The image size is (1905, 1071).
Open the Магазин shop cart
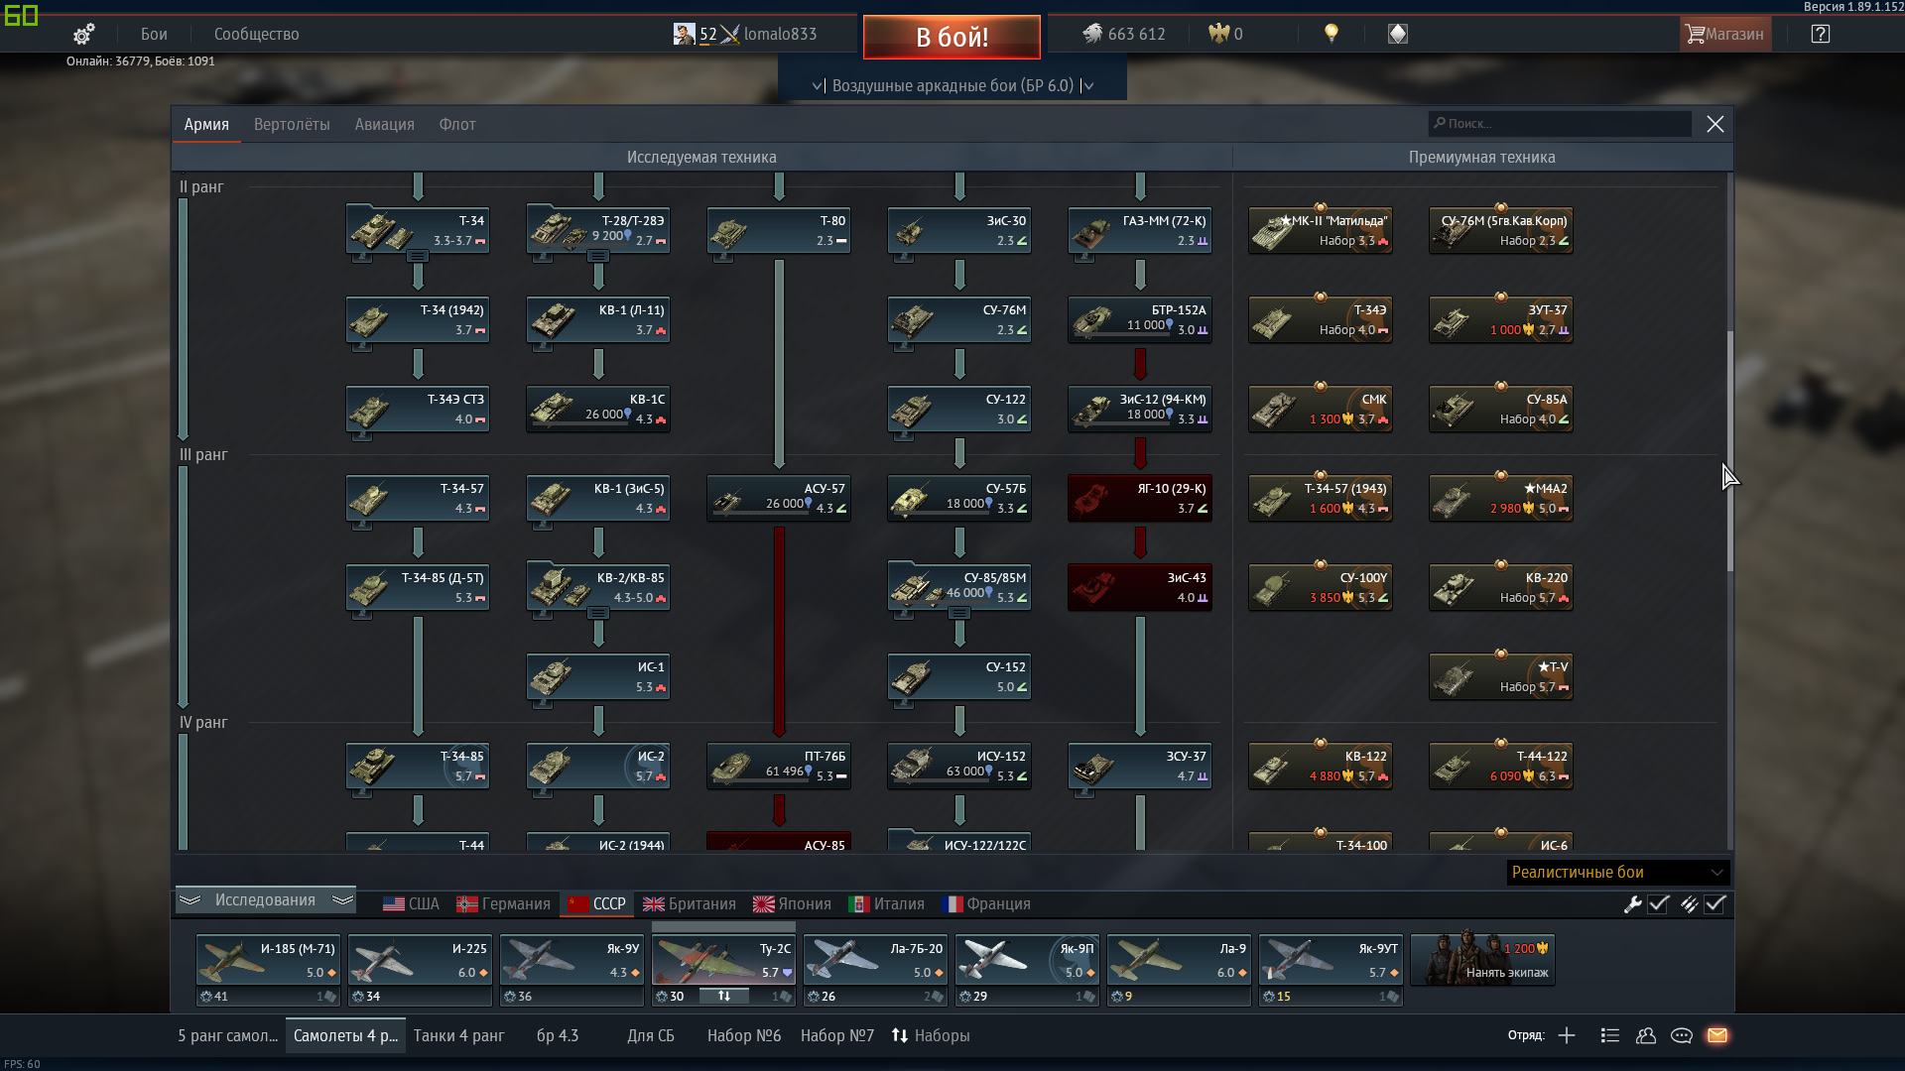pyautogui.click(x=1723, y=34)
